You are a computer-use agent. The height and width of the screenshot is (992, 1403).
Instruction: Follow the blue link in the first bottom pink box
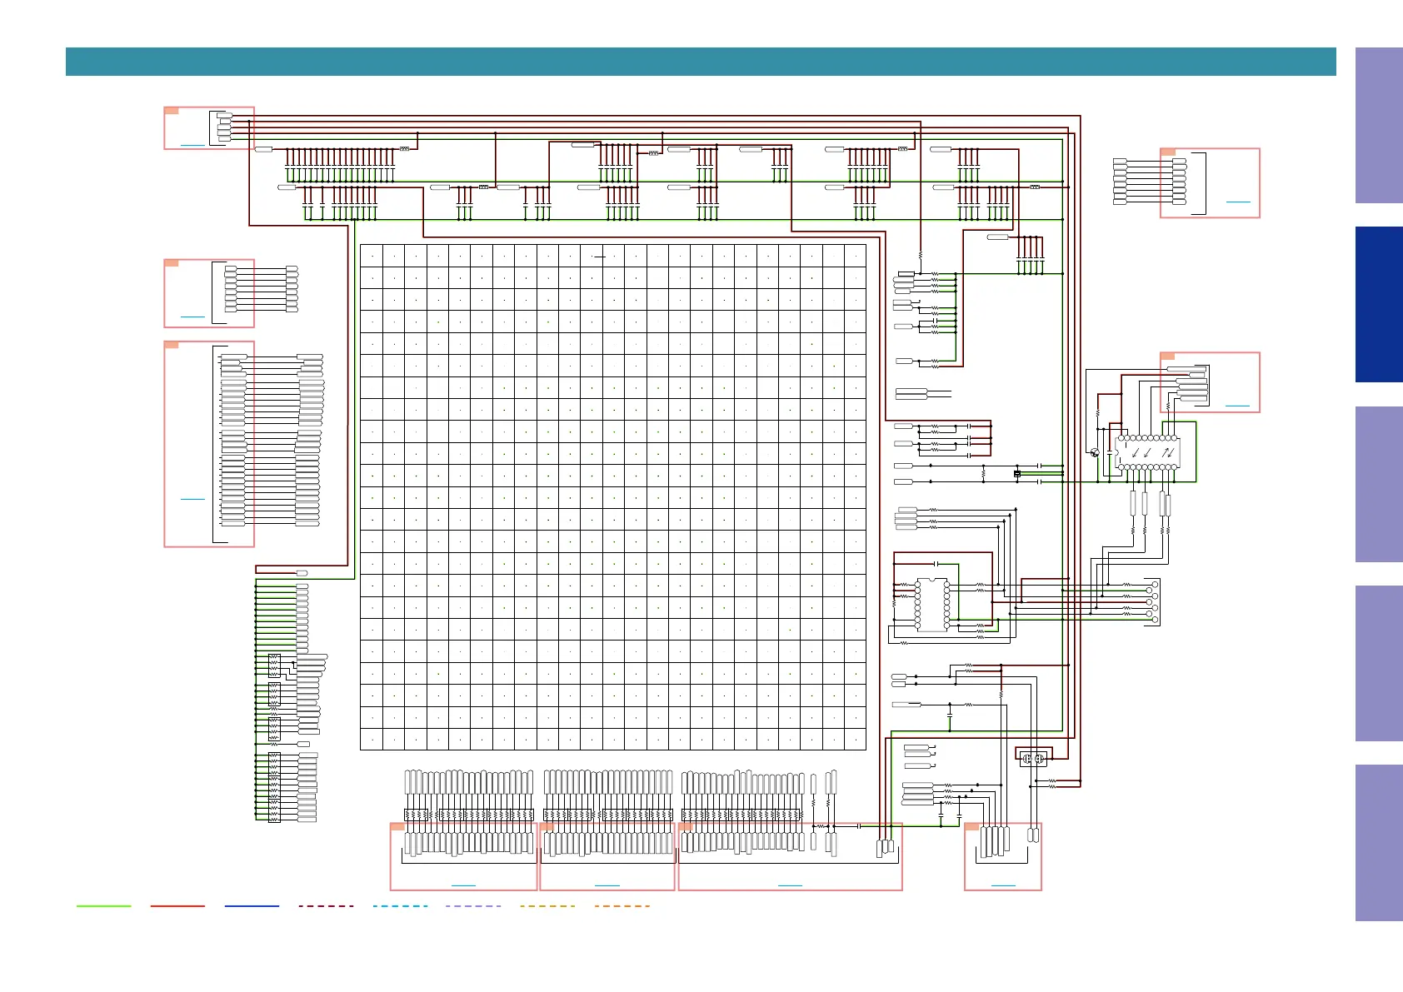[463, 885]
